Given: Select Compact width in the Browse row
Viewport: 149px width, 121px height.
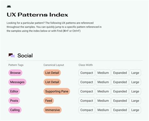Looking at the screenshot, I should tap(87, 73).
